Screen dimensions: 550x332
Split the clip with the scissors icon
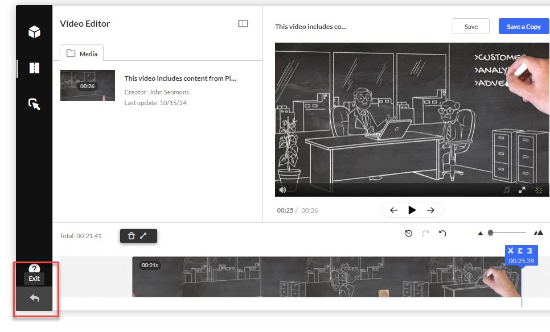pyautogui.click(x=511, y=250)
